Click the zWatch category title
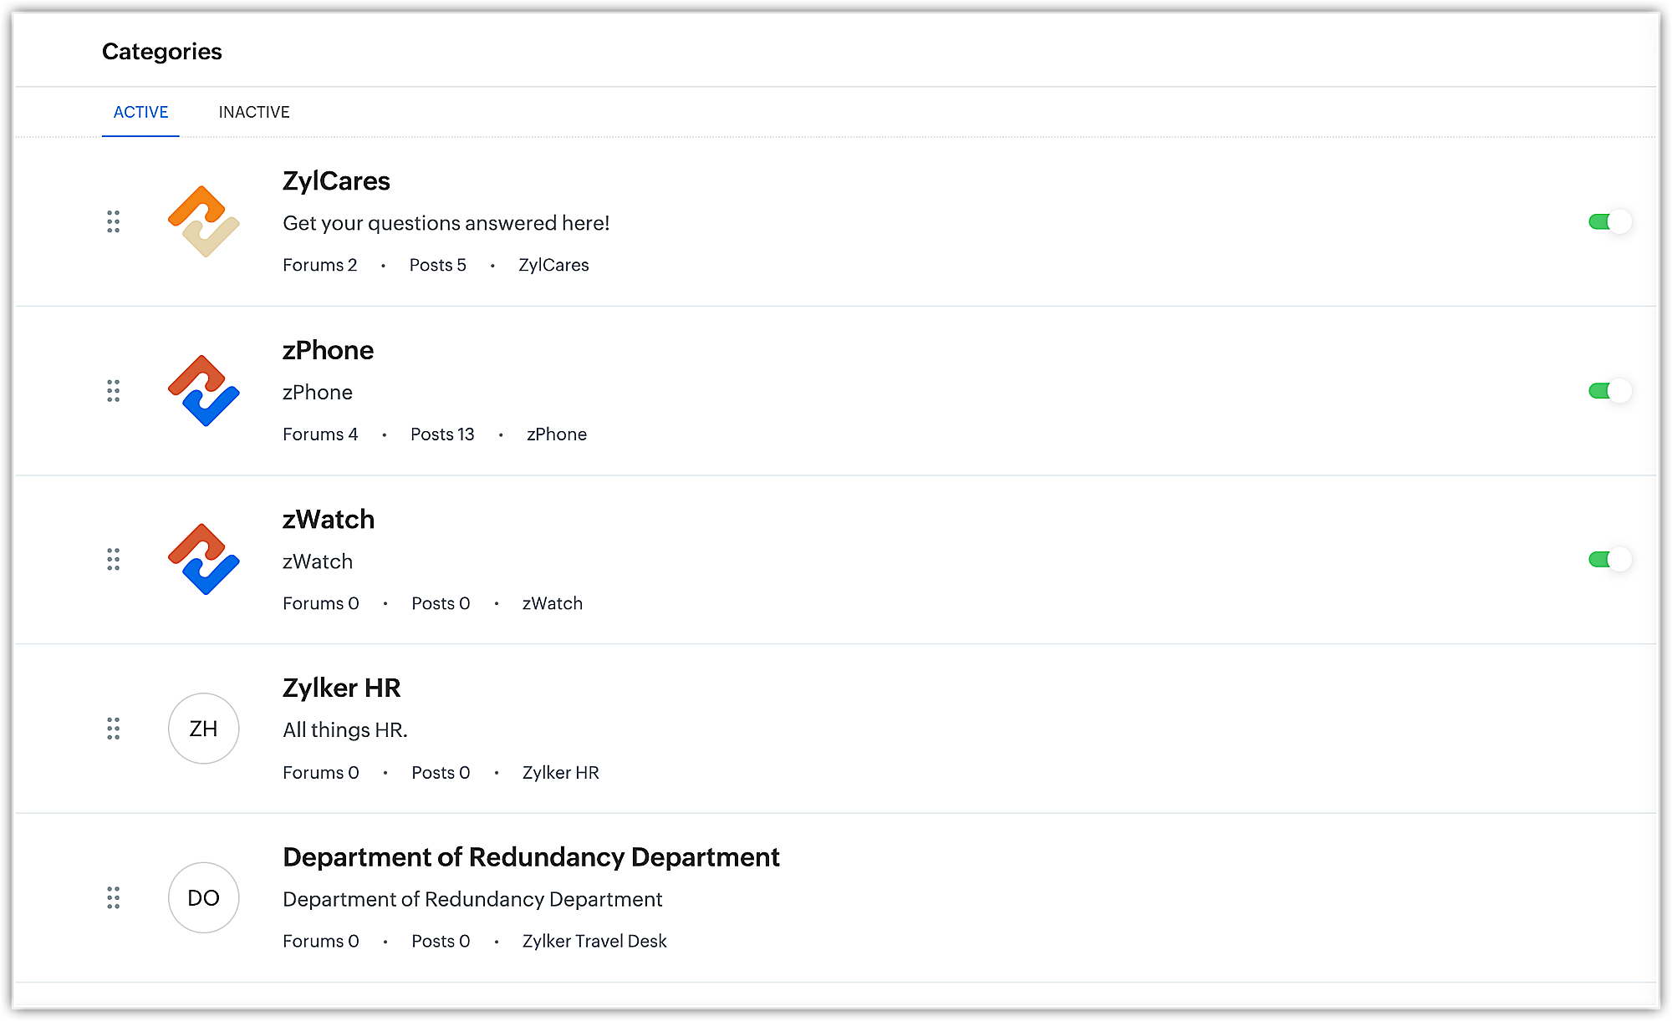 [x=329, y=519]
